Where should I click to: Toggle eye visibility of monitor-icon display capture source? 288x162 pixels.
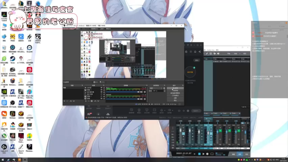tap(102, 92)
